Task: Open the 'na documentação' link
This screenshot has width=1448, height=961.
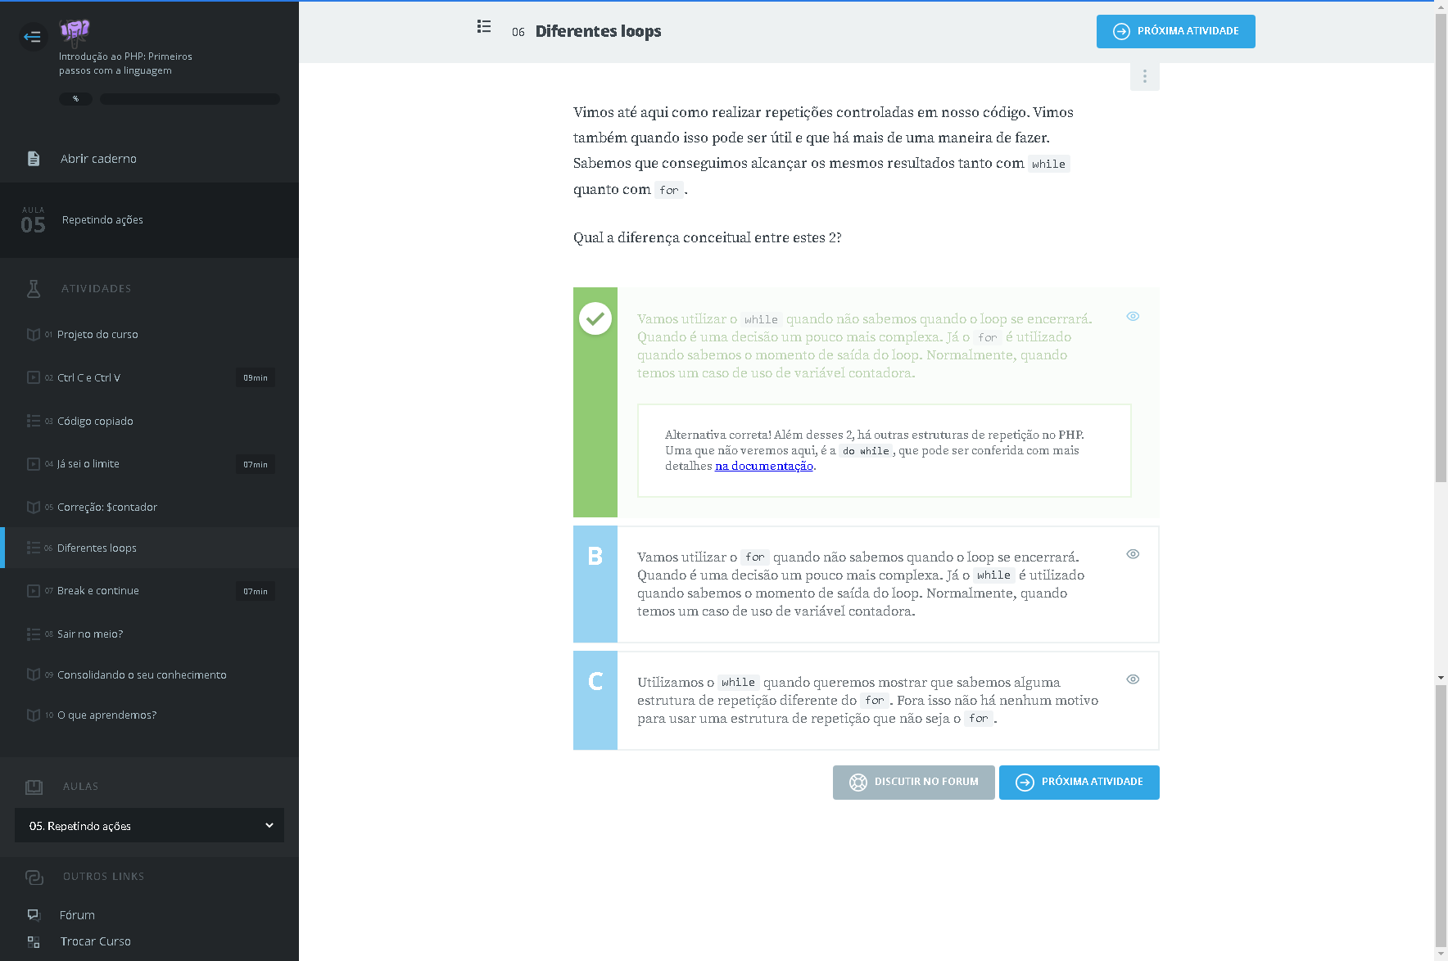Action: 763,466
